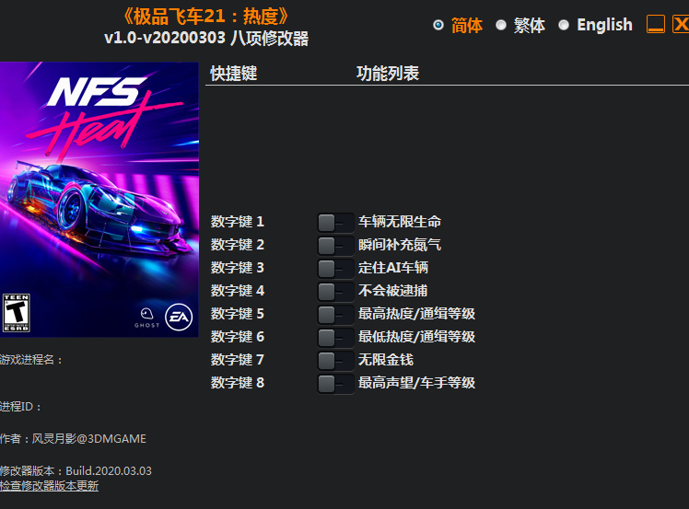The image size is (689, 509).
Task: Turn on 不会被逮捕 toggle
Action: click(x=334, y=291)
